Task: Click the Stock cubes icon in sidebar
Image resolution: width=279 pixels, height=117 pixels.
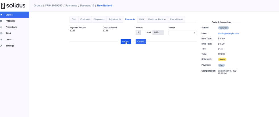Action: click(x=1, y=33)
